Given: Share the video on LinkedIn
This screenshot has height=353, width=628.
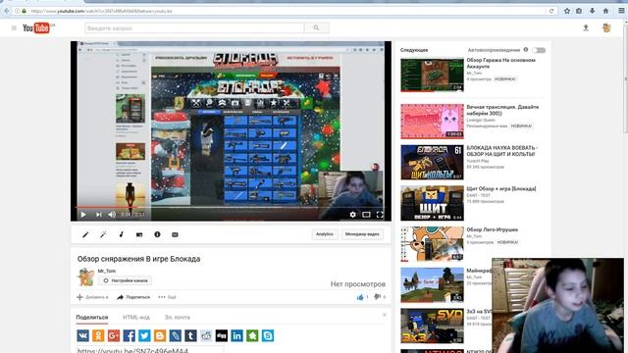Looking at the screenshot, I should click(237, 335).
